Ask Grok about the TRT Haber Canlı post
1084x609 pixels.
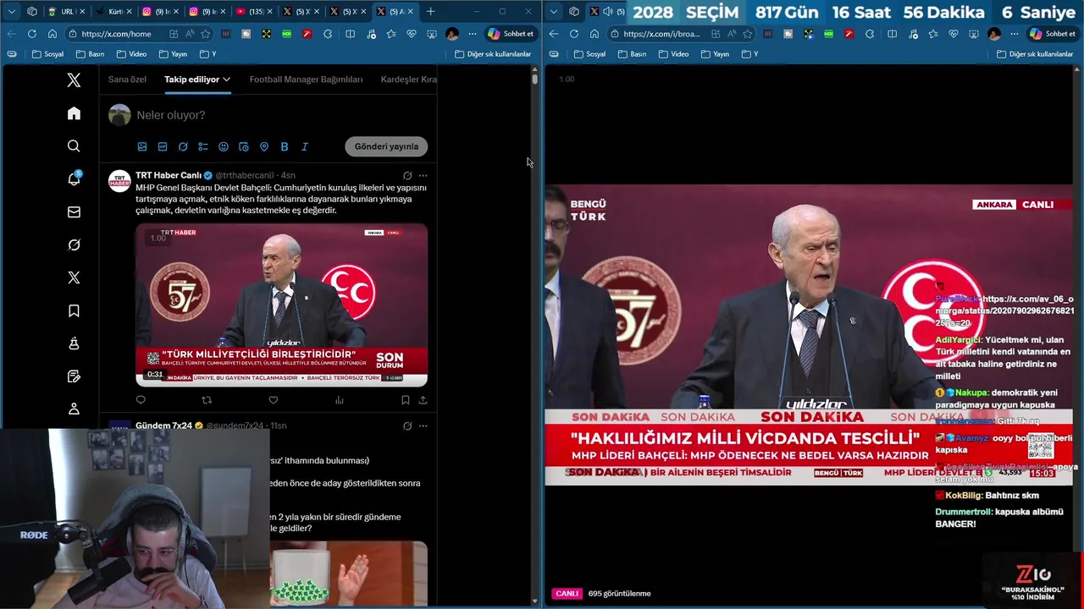tap(407, 176)
